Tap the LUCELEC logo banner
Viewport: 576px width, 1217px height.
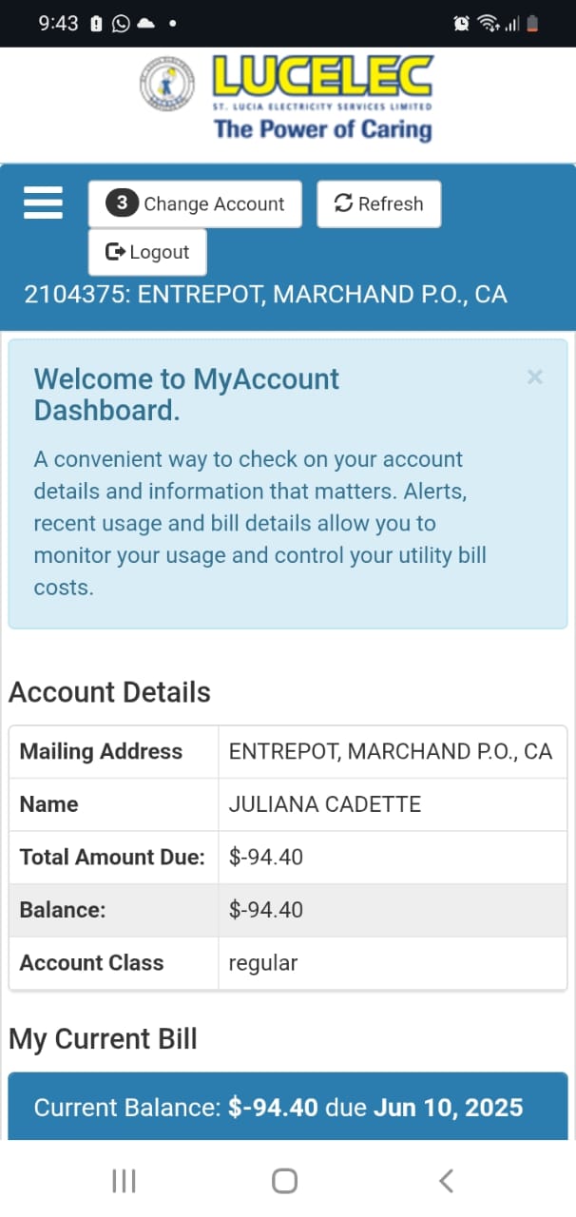(x=287, y=98)
